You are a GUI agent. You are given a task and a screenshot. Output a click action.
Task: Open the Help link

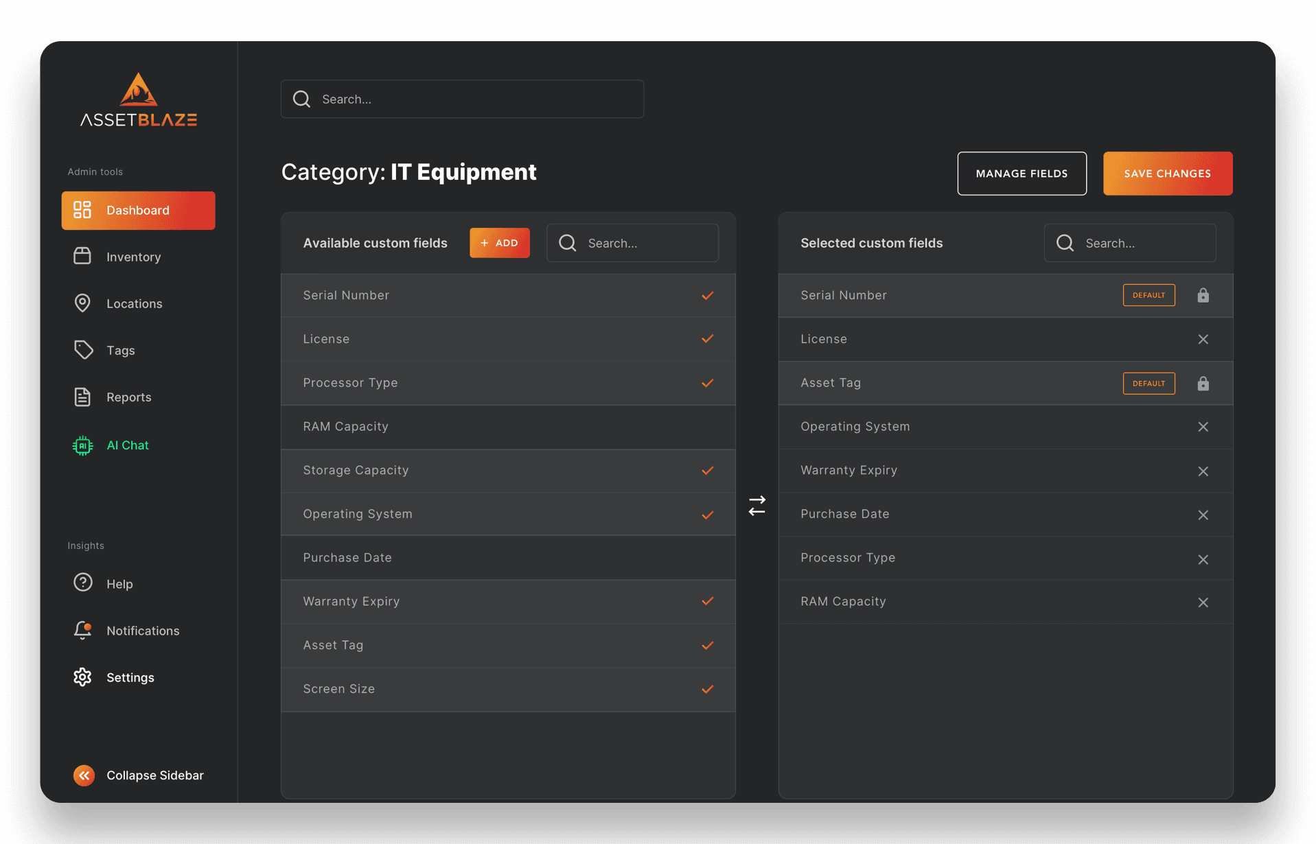138,584
